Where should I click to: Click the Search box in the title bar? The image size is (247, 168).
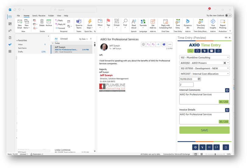click(74, 10)
